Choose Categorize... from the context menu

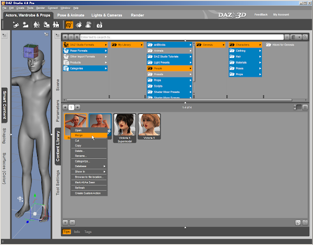pyautogui.click(x=89, y=161)
